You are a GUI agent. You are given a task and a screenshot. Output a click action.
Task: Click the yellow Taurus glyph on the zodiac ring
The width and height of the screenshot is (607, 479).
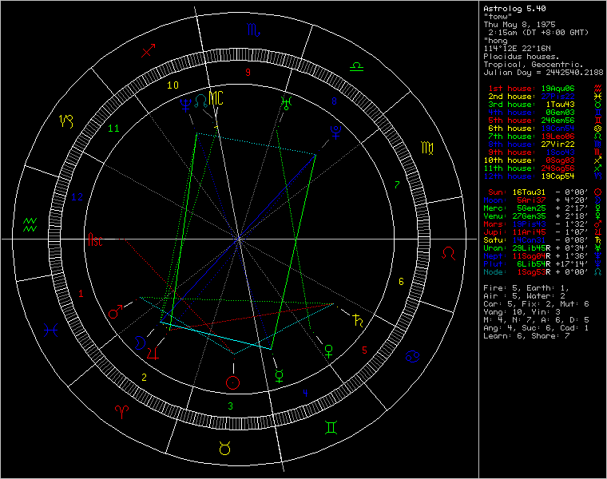[x=225, y=448]
